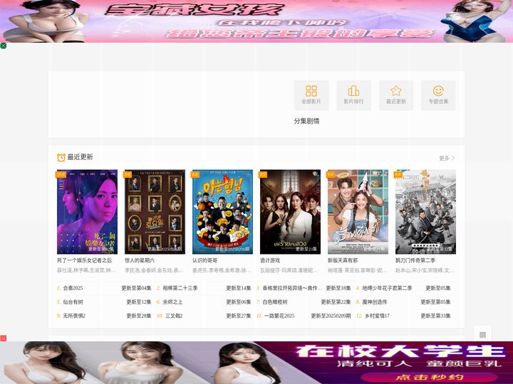Click the 新版天真有邪 title link

tap(343, 261)
